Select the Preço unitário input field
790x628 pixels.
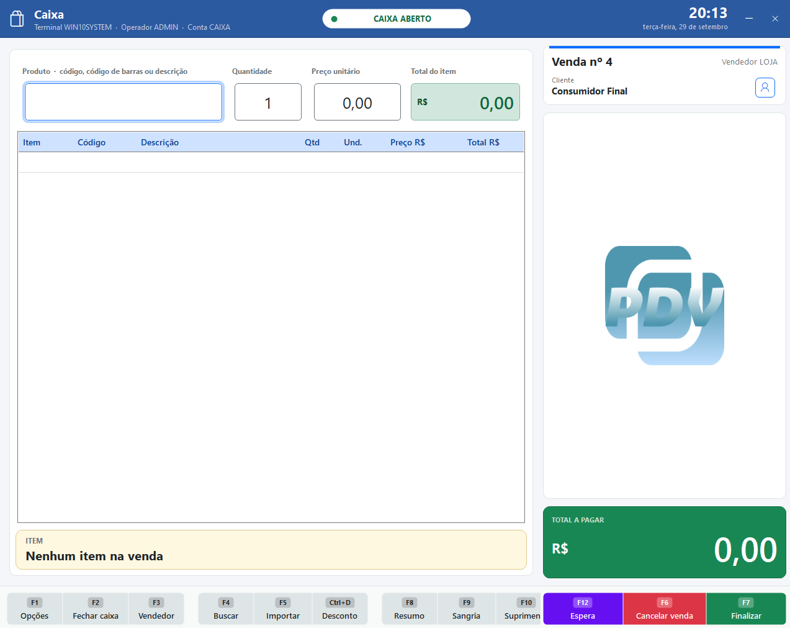click(x=357, y=102)
